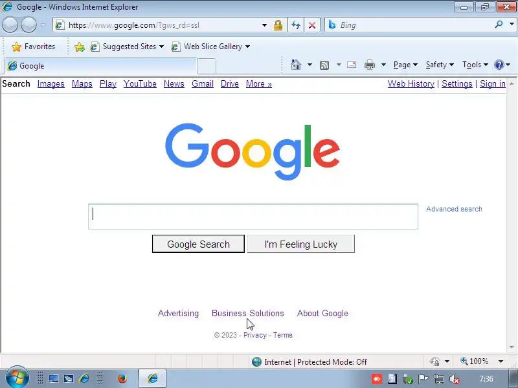Click the Add to Favorites Bar star icon
518x388 pixels.
(x=79, y=47)
